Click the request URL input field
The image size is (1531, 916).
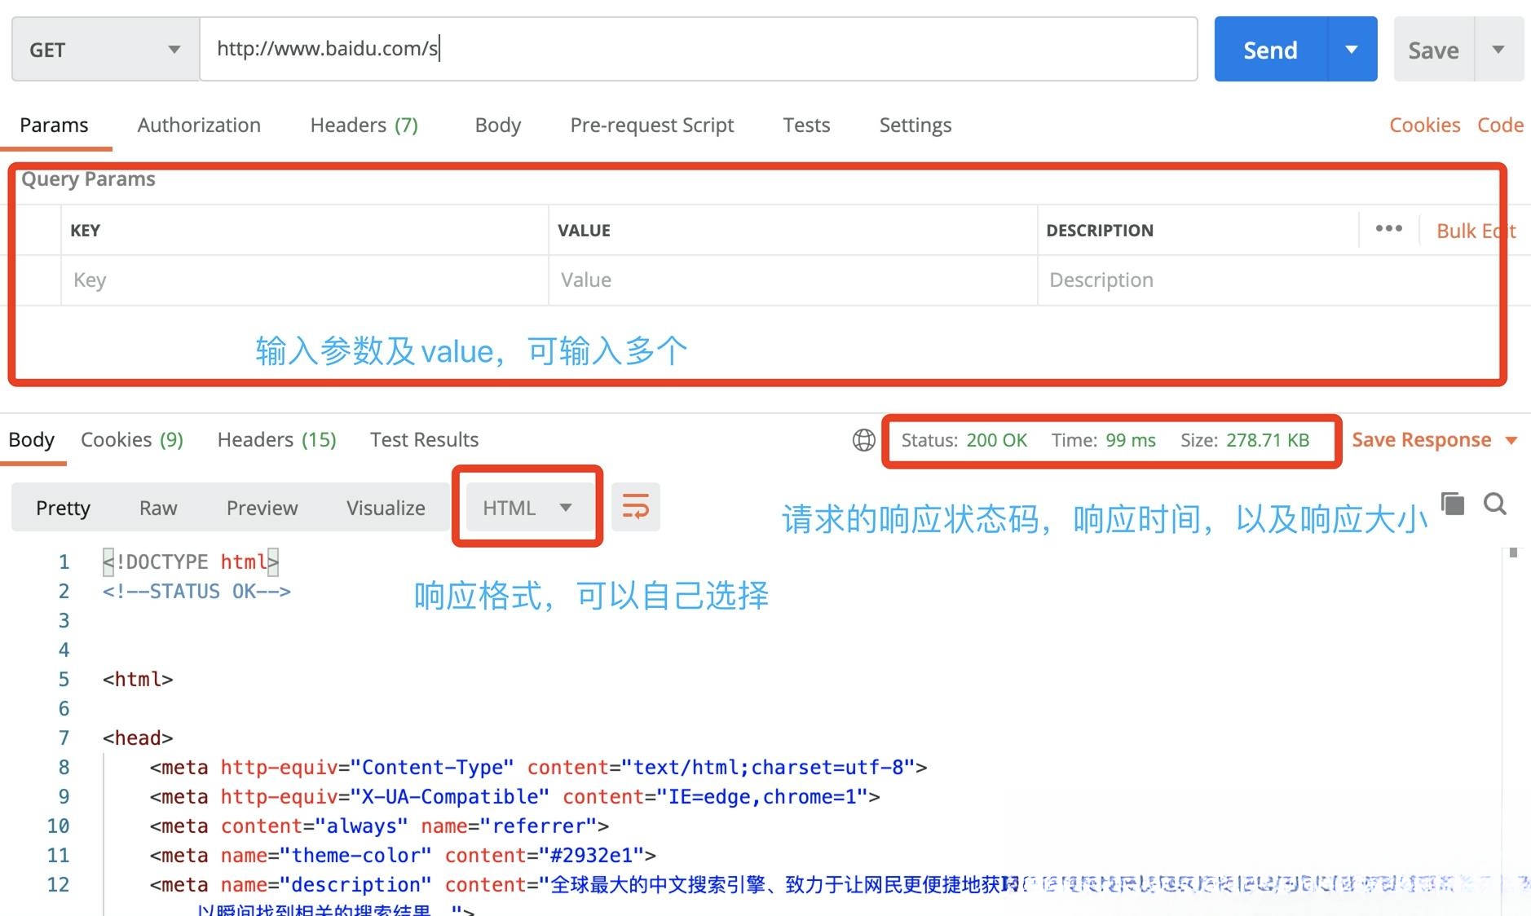699,49
